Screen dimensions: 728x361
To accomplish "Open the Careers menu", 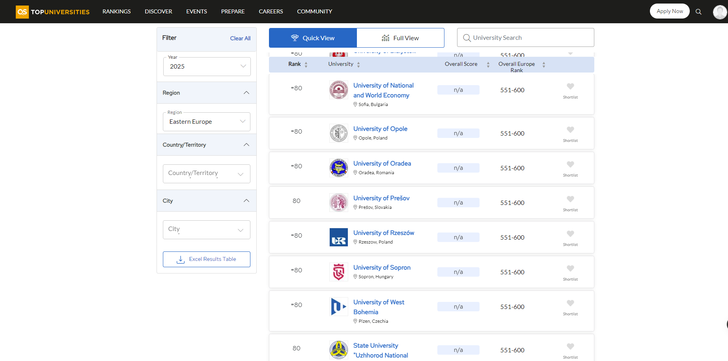I will click(271, 11).
